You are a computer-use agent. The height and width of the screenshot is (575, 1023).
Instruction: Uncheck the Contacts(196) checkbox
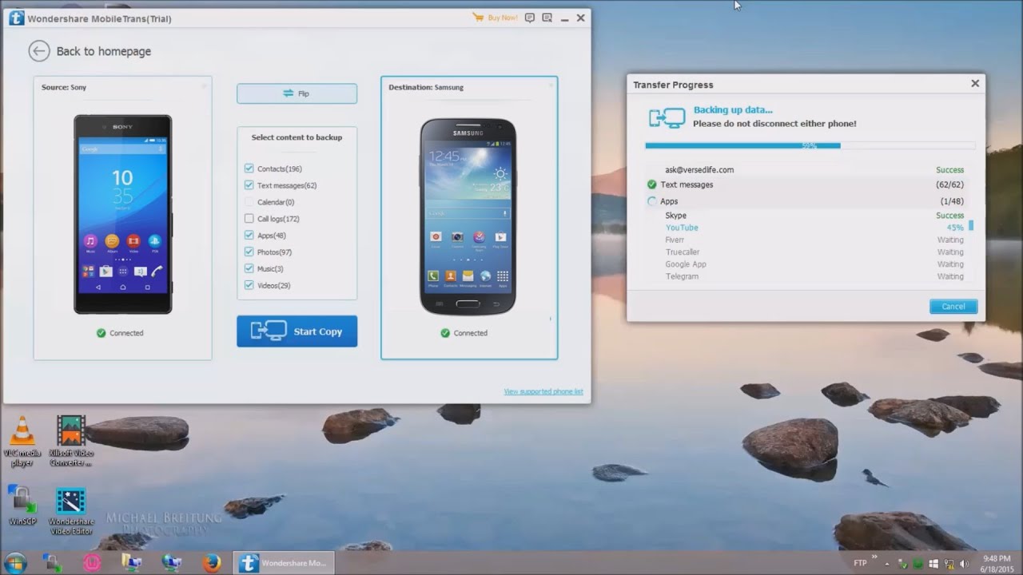point(249,169)
